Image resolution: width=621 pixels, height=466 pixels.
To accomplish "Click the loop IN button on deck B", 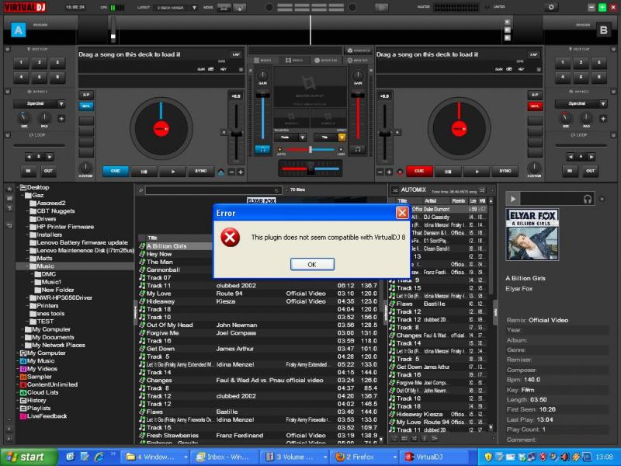I will (x=571, y=171).
